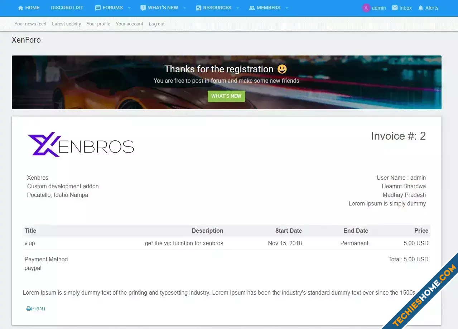The image size is (458, 329).
Task: Open the Your account link
Action: pos(130,24)
